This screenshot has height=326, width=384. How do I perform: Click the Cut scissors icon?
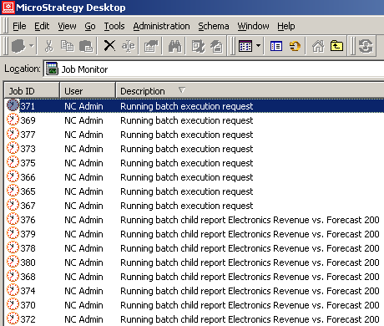pyautogui.click(x=49, y=46)
